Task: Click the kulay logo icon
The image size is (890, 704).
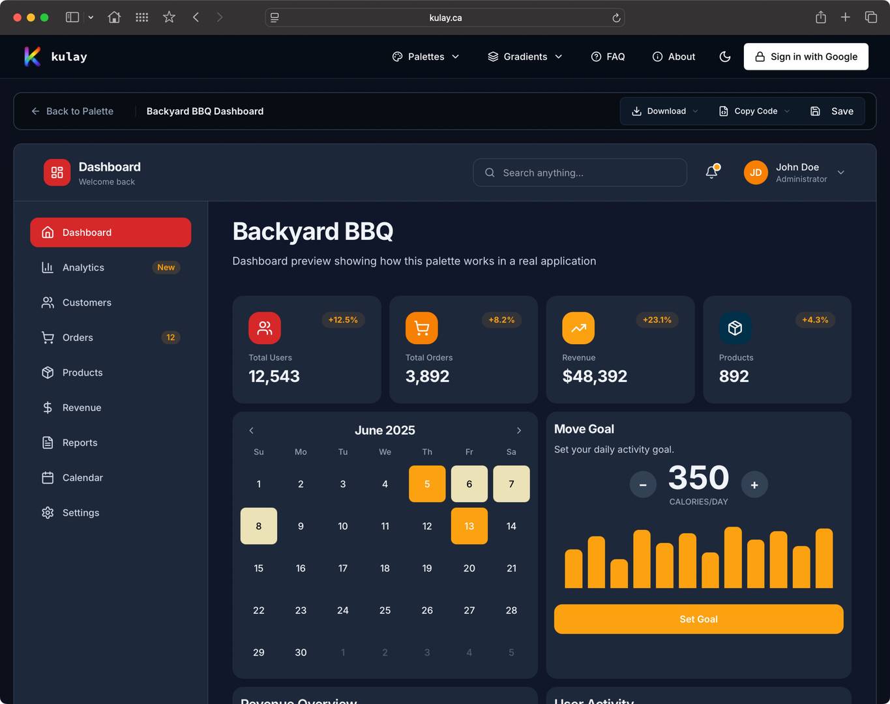Action: (33, 57)
